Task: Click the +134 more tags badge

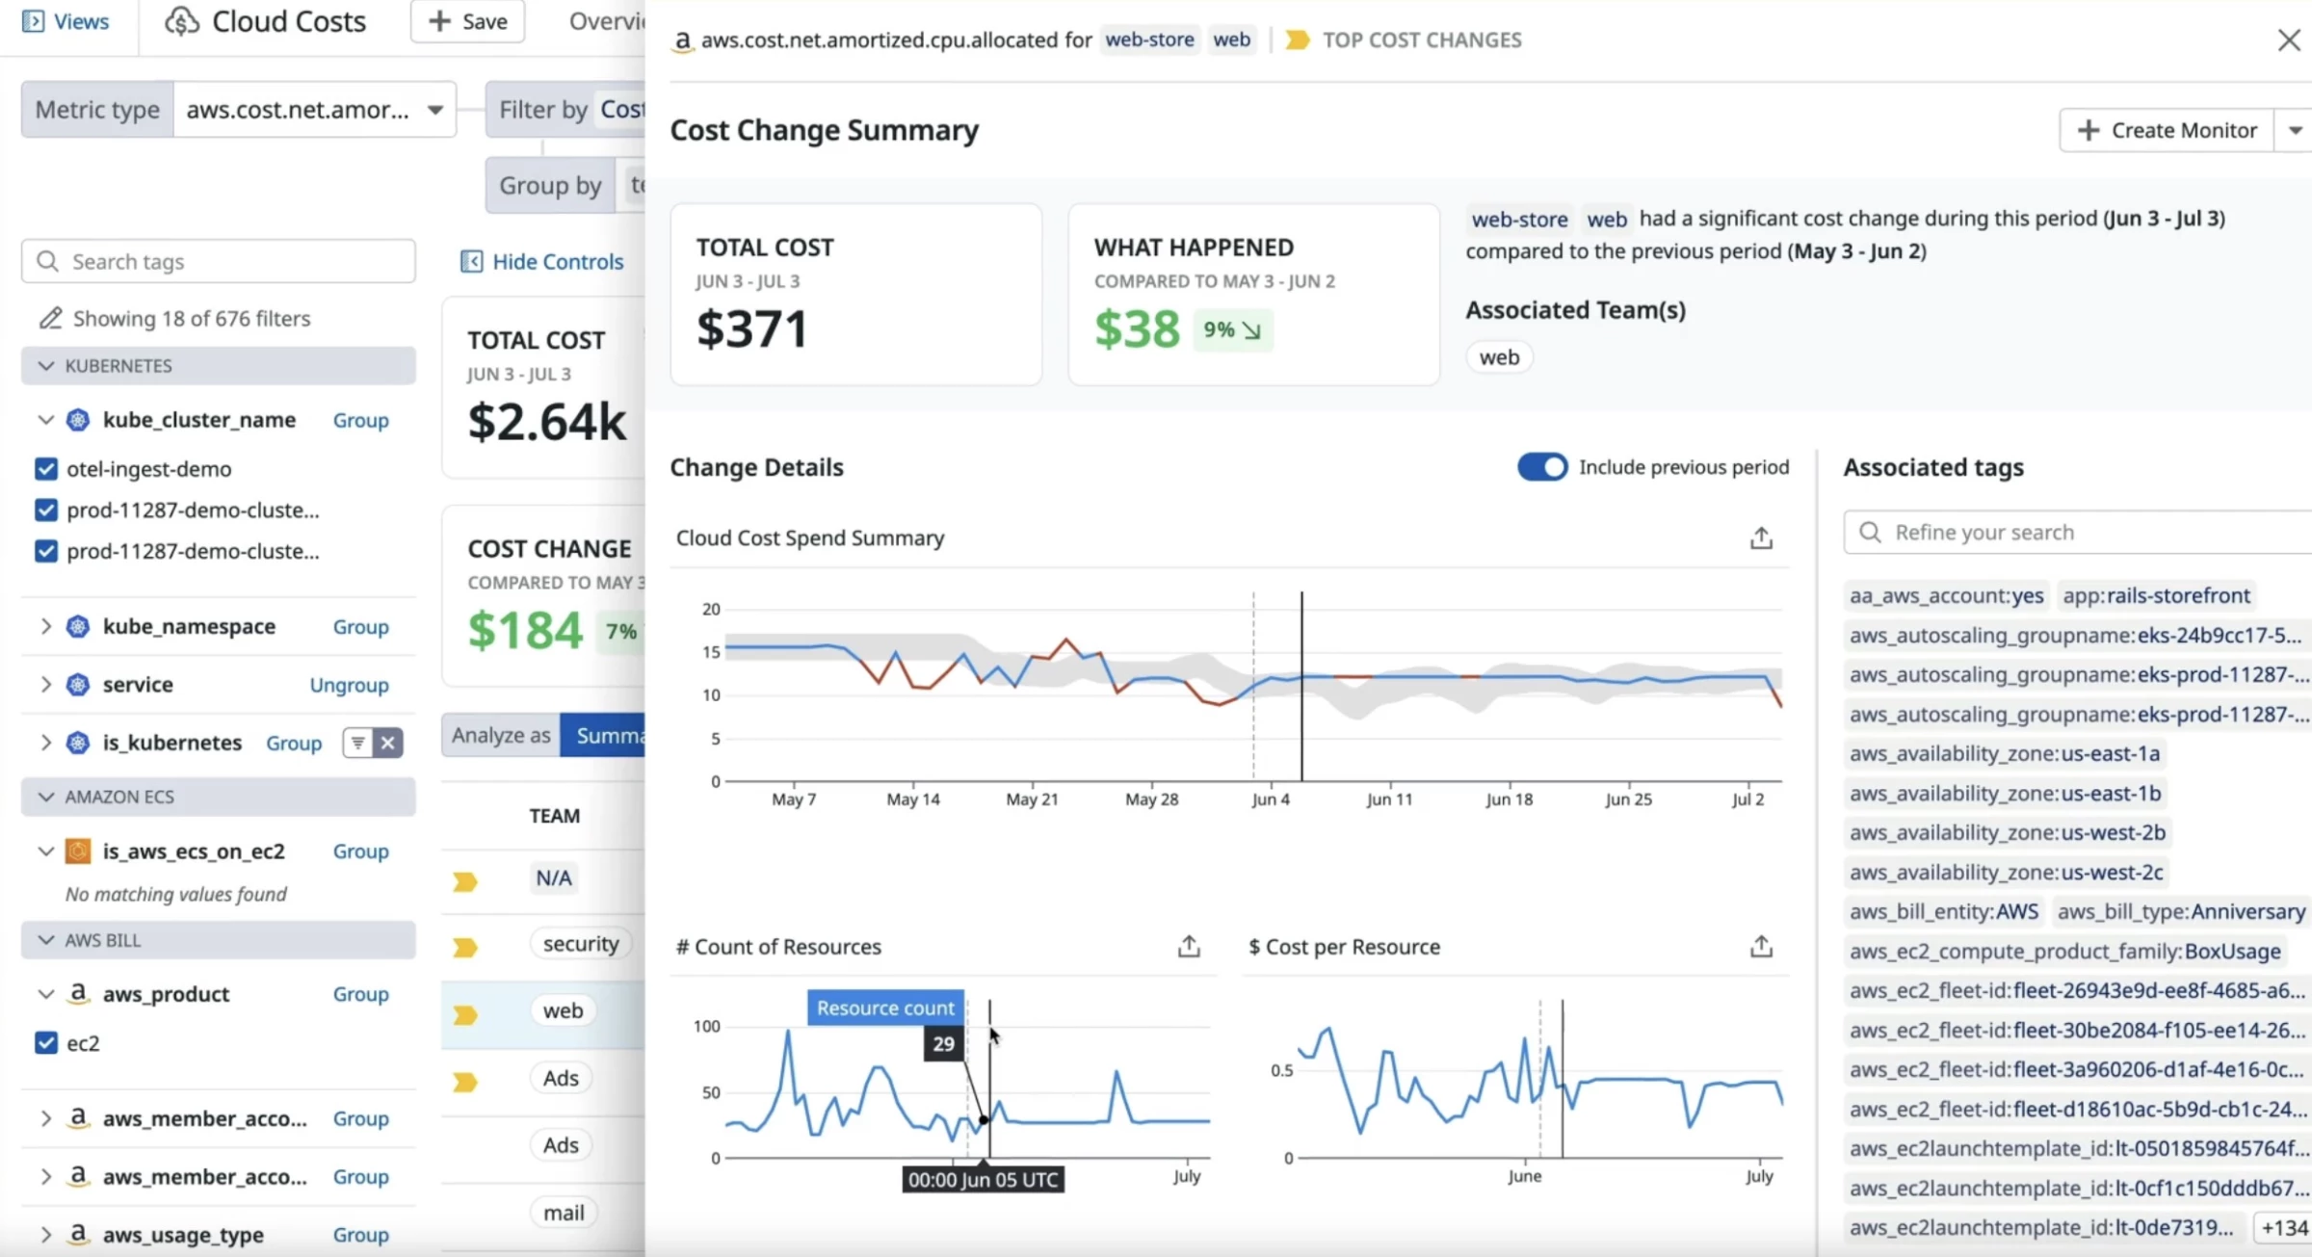Action: click(x=2283, y=1228)
